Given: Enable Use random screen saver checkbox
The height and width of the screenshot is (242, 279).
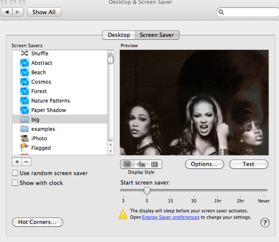Looking at the screenshot, I should (15, 173).
